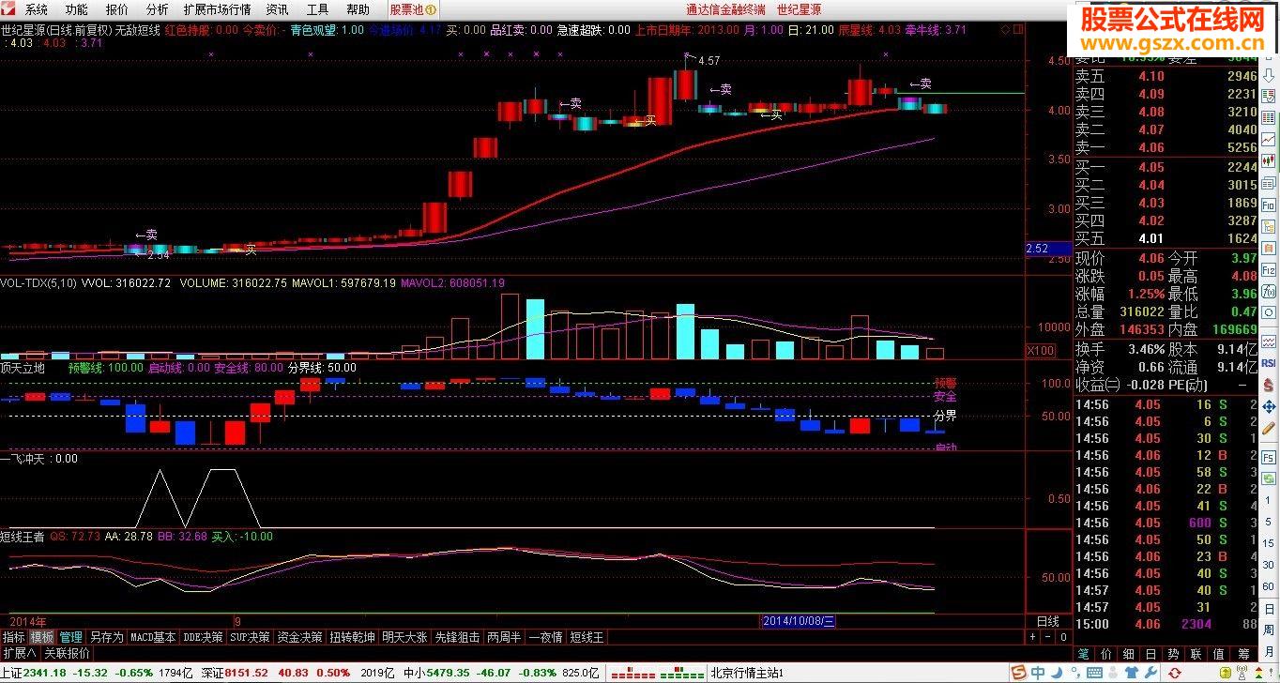The height and width of the screenshot is (683, 1280).
Task: Select the 模板 tab at bottom
Action: [x=41, y=637]
